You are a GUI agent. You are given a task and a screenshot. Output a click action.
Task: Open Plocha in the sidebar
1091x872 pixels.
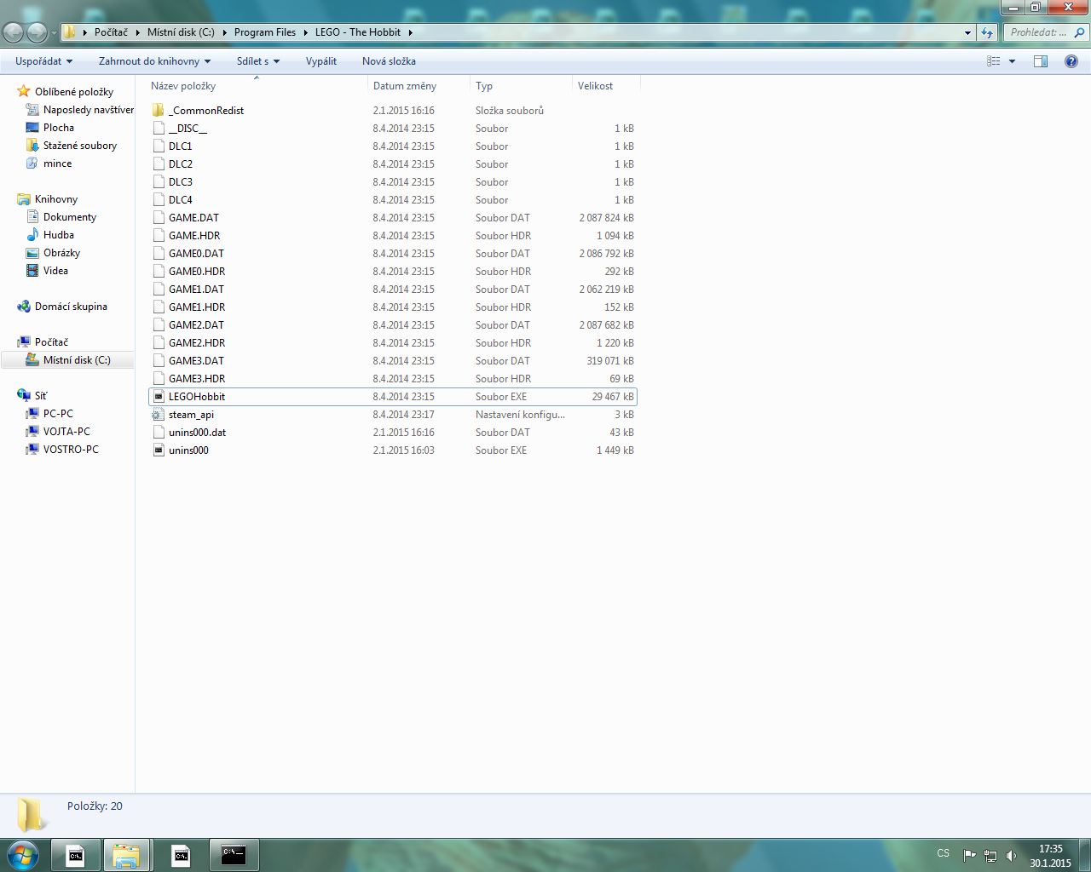point(59,128)
